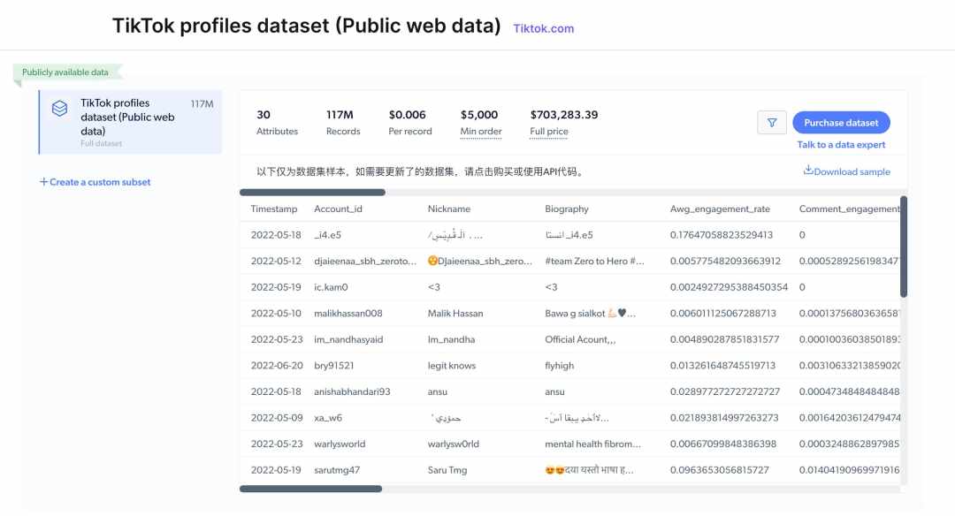Image resolution: width=955 pixels, height=516 pixels.
Task: Click account id malikhassan008
Action: pyautogui.click(x=348, y=314)
